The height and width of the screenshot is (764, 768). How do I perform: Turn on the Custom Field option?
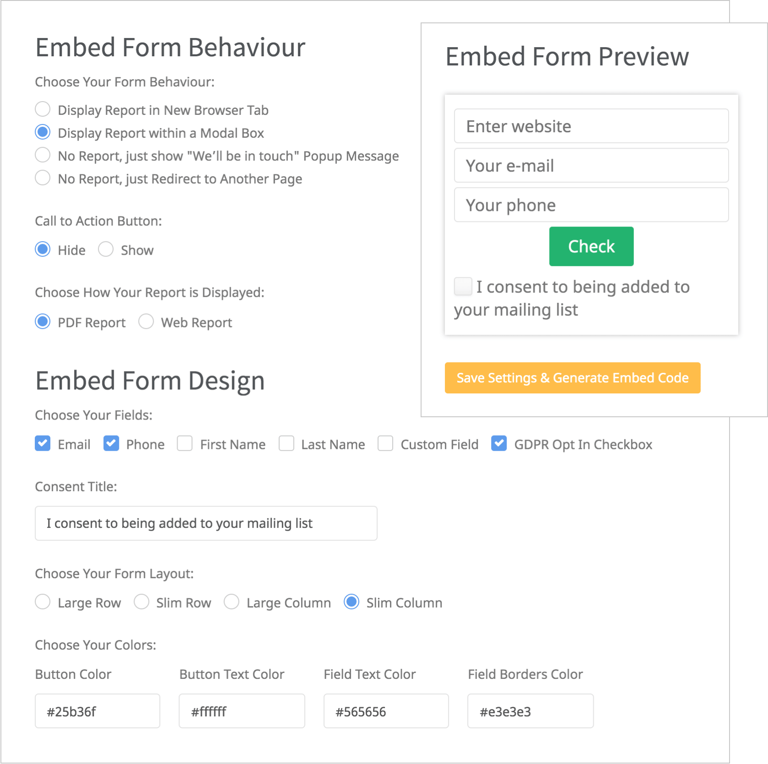point(385,443)
